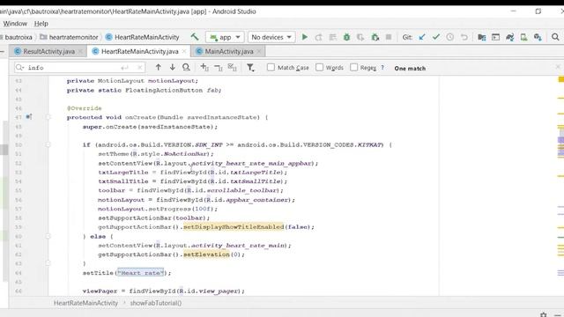Clear the search field with x
Image resolution: width=564 pixels, height=317 pixels.
click(139, 68)
